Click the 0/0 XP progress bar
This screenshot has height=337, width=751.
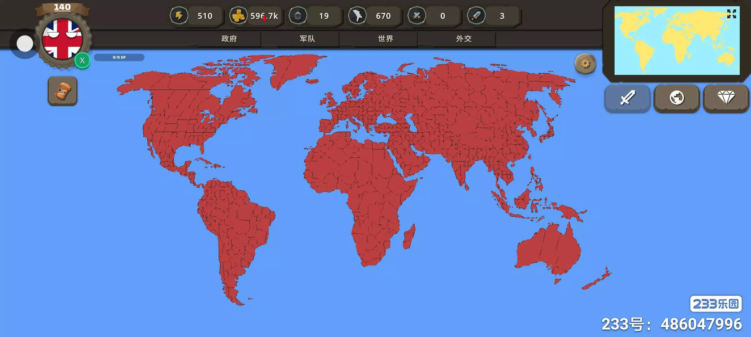pos(119,57)
